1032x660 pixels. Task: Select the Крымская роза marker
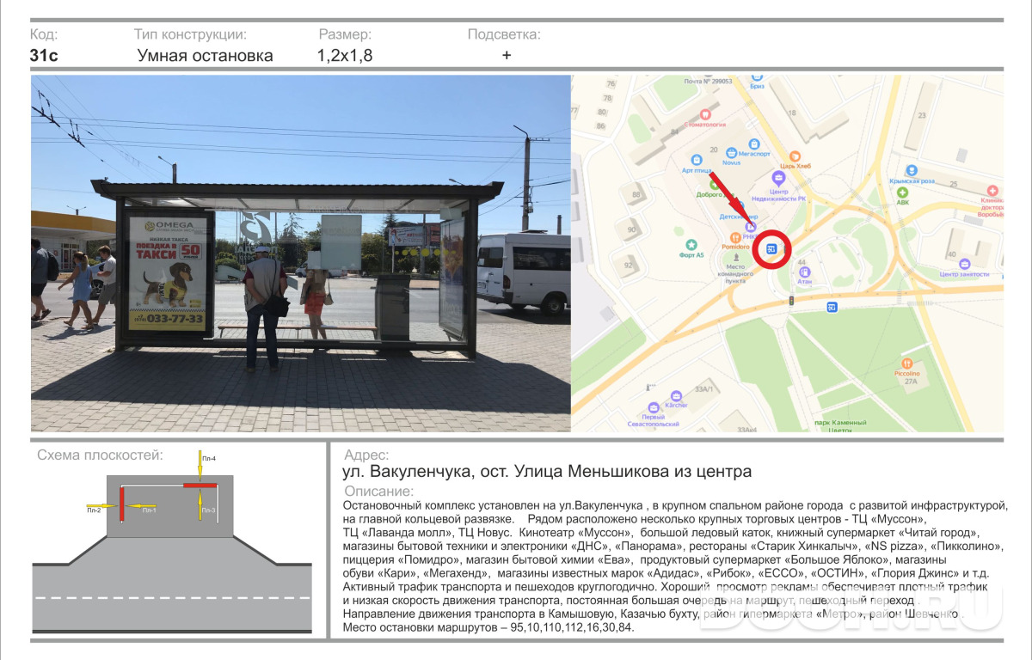tap(912, 170)
